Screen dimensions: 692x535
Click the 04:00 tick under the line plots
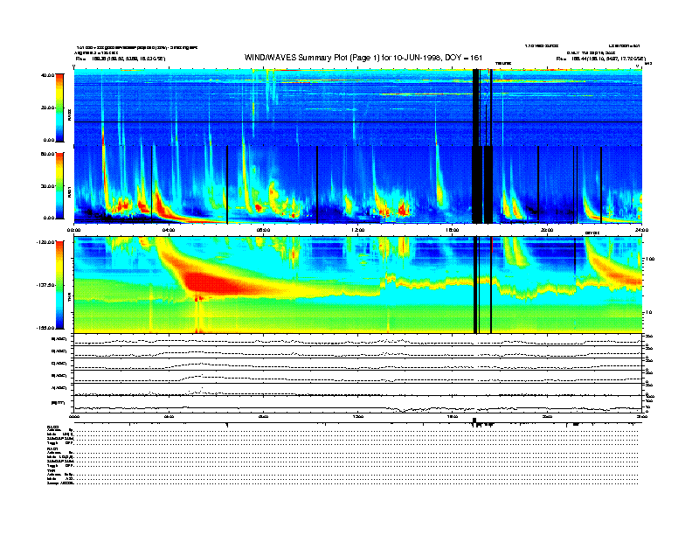[169, 416]
